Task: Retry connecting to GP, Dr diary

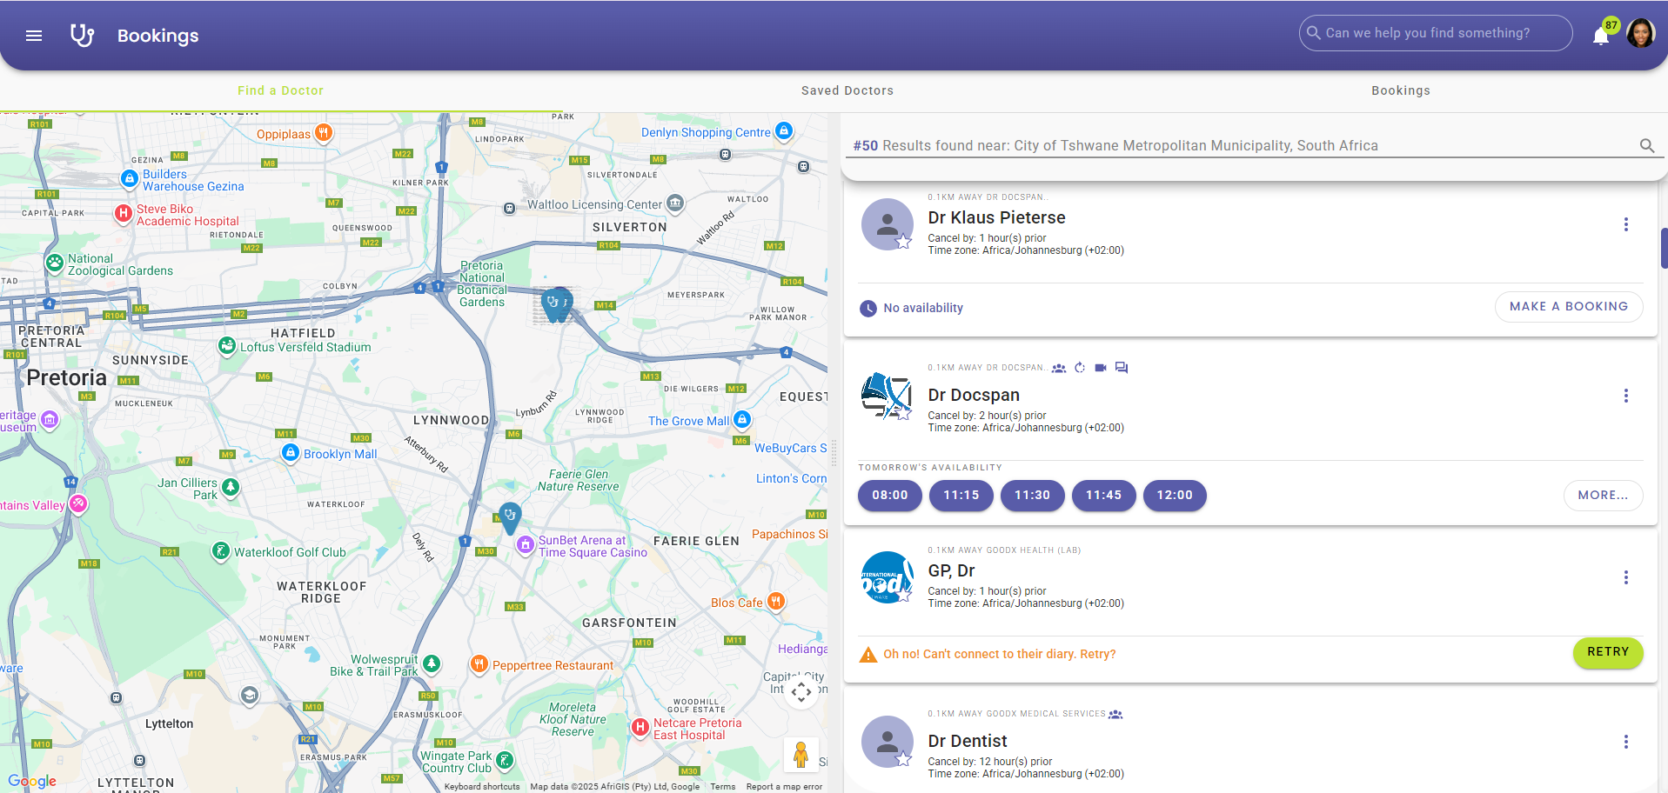Action: pos(1608,652)
